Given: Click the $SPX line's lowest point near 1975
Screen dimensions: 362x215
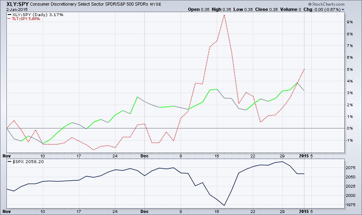Looking at the screenshot, I should [x=224, y=205].
